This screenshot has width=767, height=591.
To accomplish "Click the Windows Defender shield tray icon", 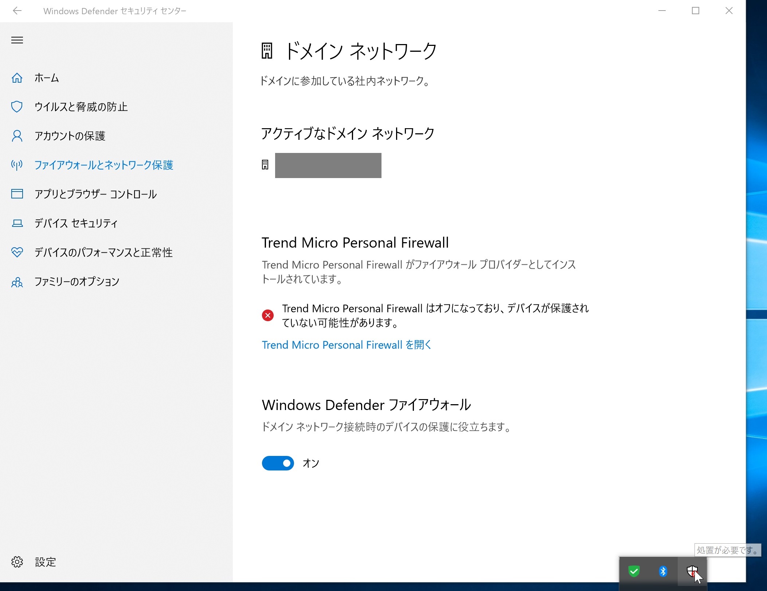I will pos(692,571).
